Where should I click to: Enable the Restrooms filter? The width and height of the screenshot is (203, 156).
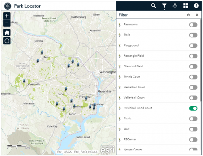click(x=193, y=25)
